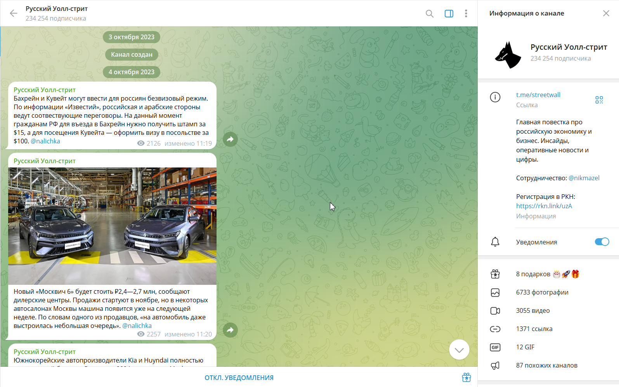The height and width of the screenshot is (387, 619).
Task: Click the back arrow in chat header
Action: 14,14
